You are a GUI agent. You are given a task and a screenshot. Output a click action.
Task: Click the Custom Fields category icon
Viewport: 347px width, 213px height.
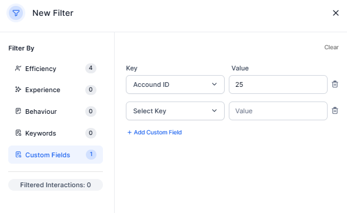(18, 154)
